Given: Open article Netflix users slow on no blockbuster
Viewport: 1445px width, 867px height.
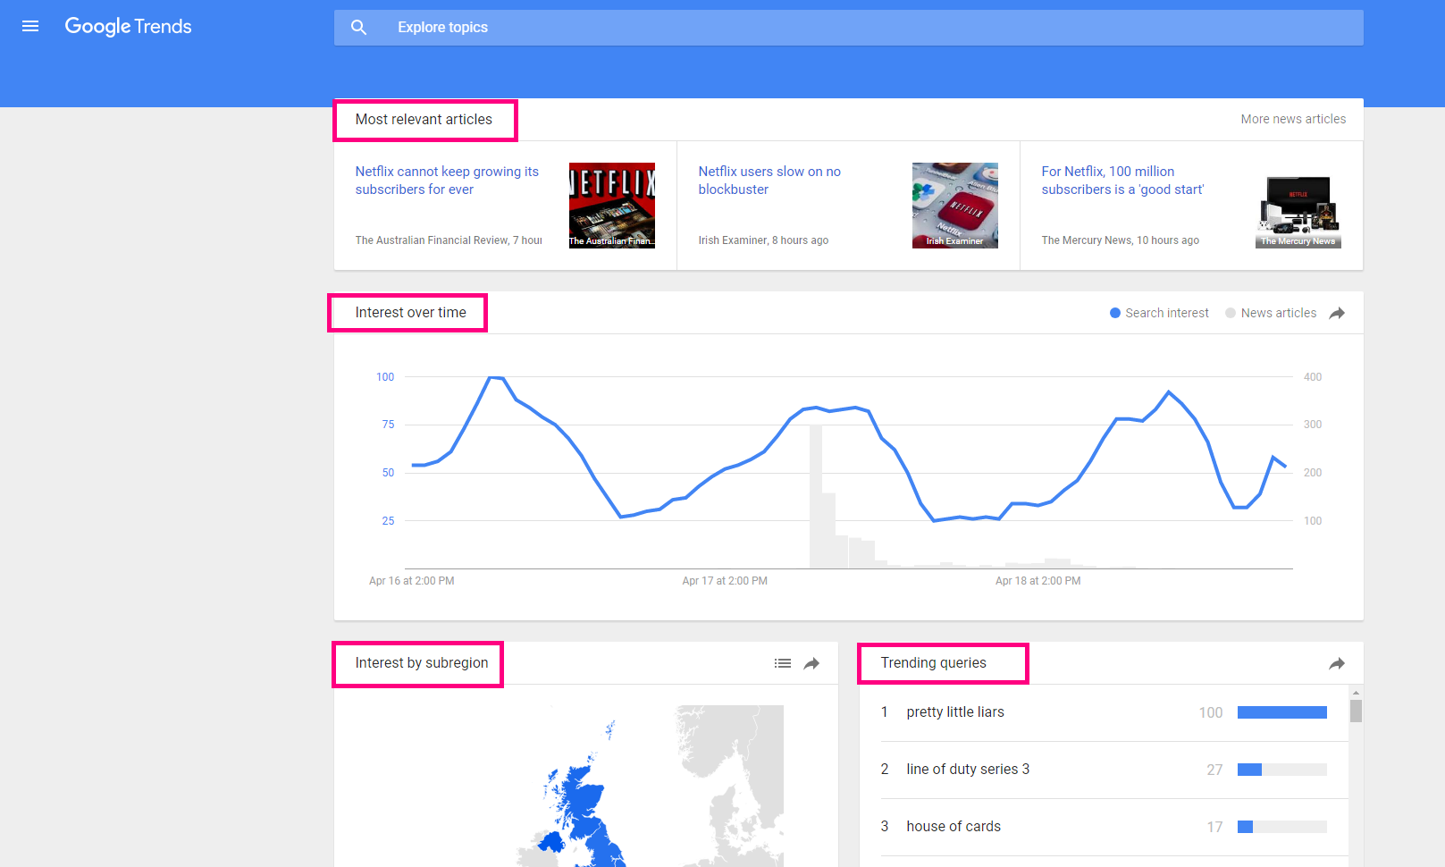Looking at the screenshot, I should pos(769,181).
